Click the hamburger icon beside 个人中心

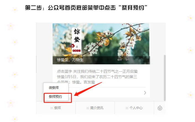[127, 108]
